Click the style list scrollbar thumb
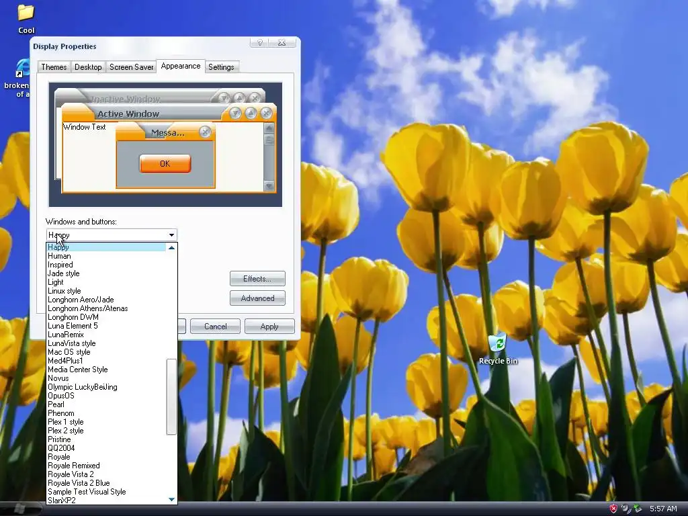 click(x=171, y=396)
